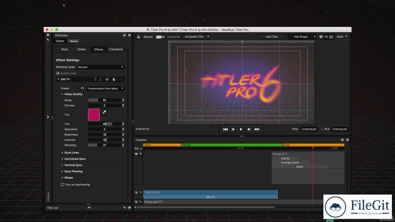Select the Effects tab
This screenshot has height=222, width=395.
point(99,49)
